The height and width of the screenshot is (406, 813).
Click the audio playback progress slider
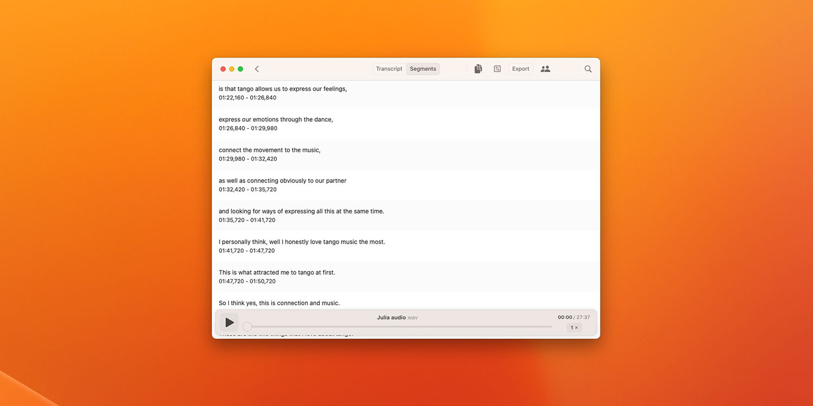pos(399,326)
